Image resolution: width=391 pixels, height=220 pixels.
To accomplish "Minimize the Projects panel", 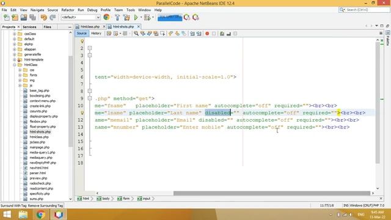I will tap(70, 27).
